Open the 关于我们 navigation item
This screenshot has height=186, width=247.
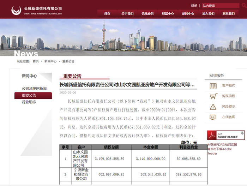click(x=127, y=13)
